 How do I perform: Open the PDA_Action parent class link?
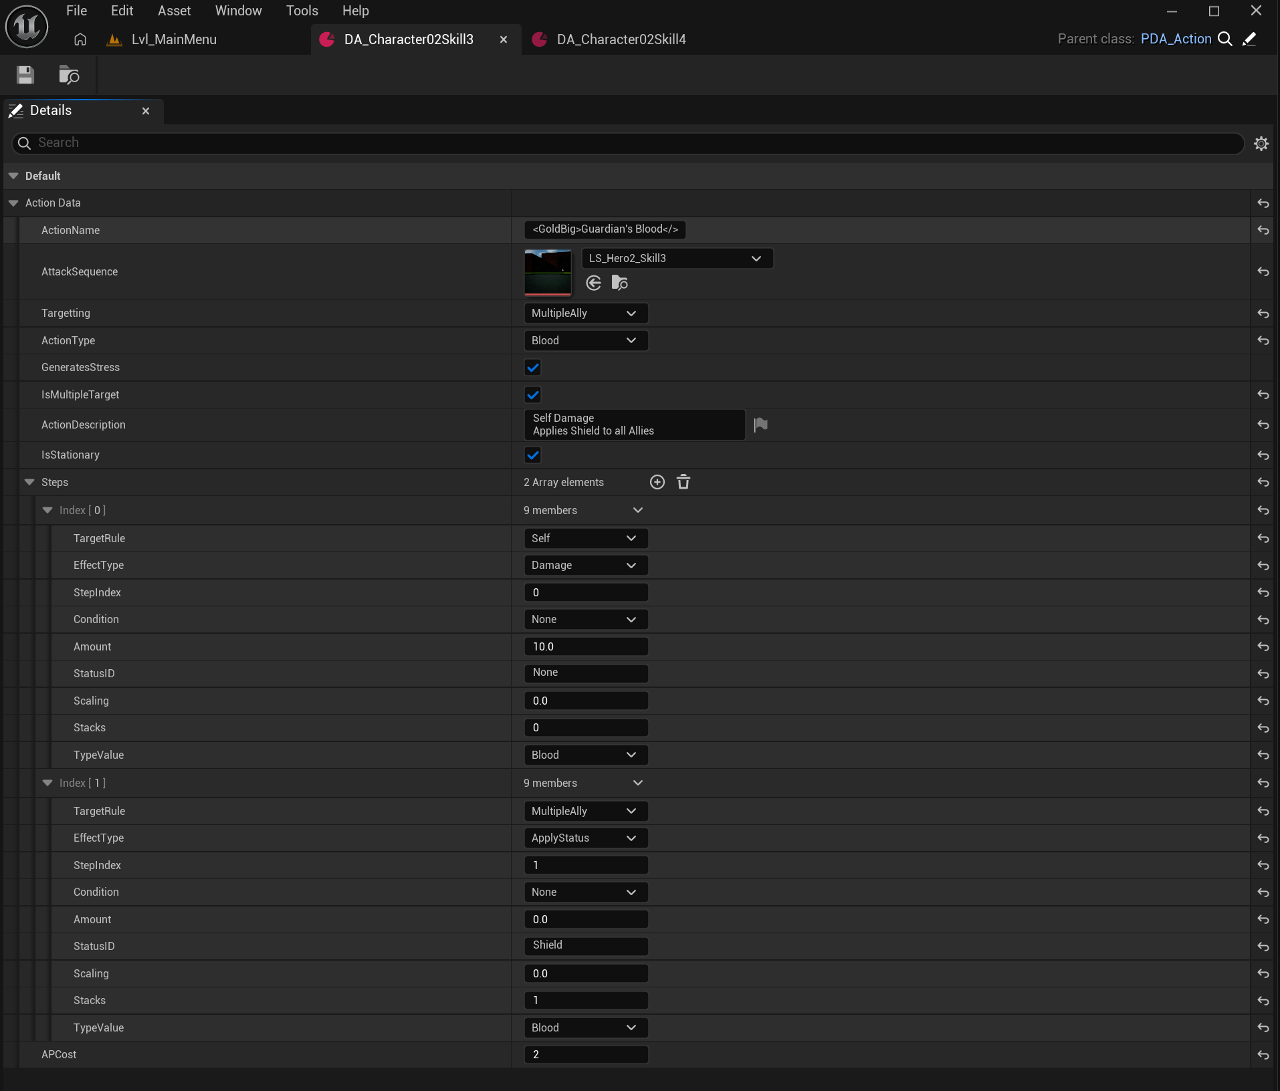pos(1176,39)
